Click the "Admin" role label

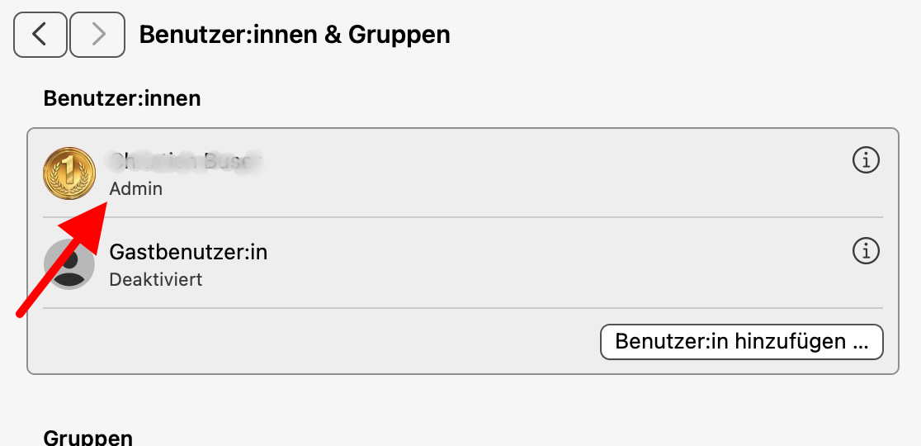[x=136, y=189]
